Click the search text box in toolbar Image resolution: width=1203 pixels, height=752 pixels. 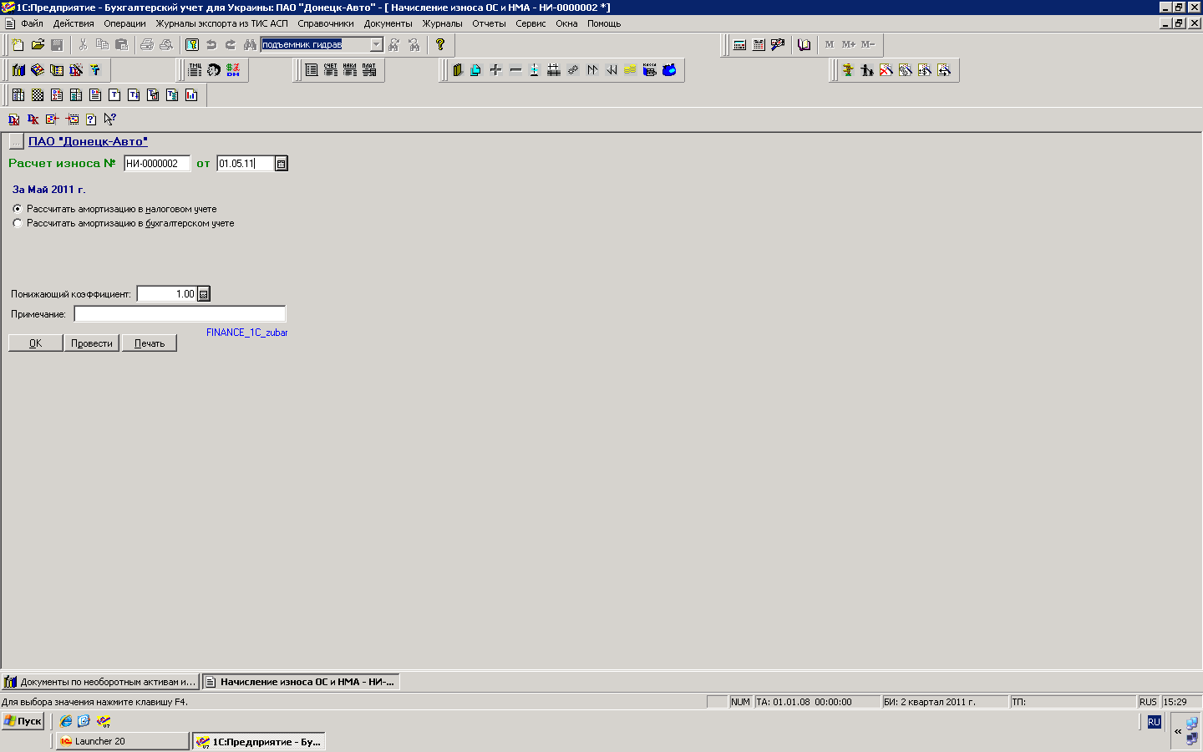tap(315, 44)
